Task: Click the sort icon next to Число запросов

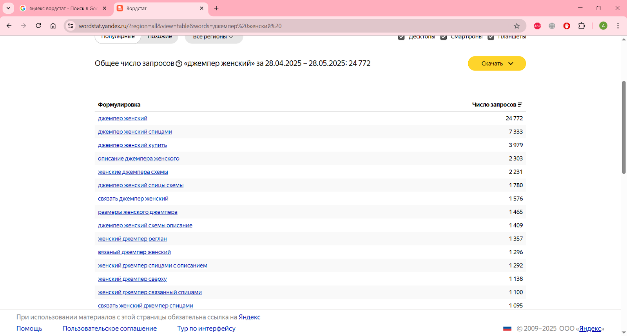Action: (520, 105)
